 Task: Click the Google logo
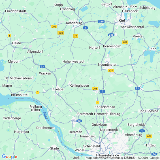pyautogui.click(x=10, y=157)
